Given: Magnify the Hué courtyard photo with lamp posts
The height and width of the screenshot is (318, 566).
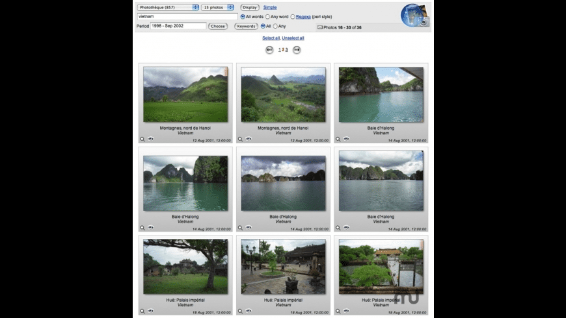Looking at the screenshot, I should tap(240, 311).
